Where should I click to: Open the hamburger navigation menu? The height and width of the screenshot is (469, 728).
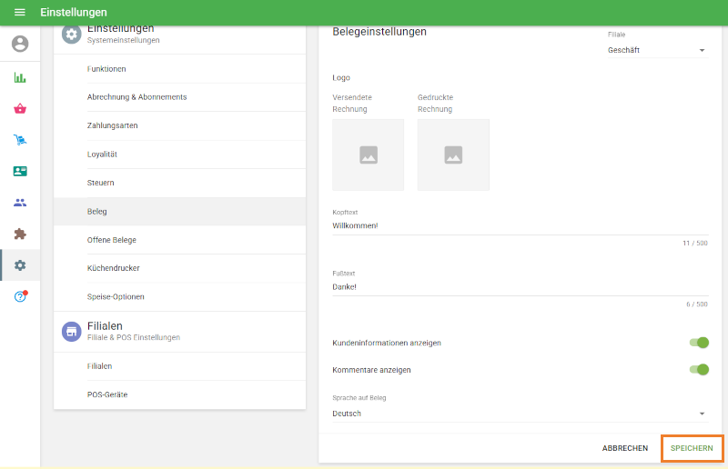coord(19,13)
